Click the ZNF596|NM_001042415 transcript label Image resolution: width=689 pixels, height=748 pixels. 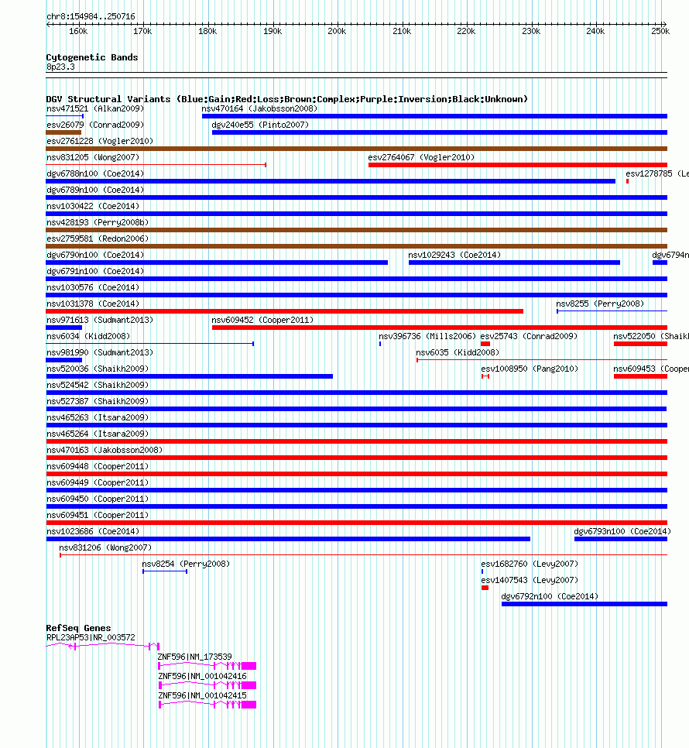click(x=202, y=695)
